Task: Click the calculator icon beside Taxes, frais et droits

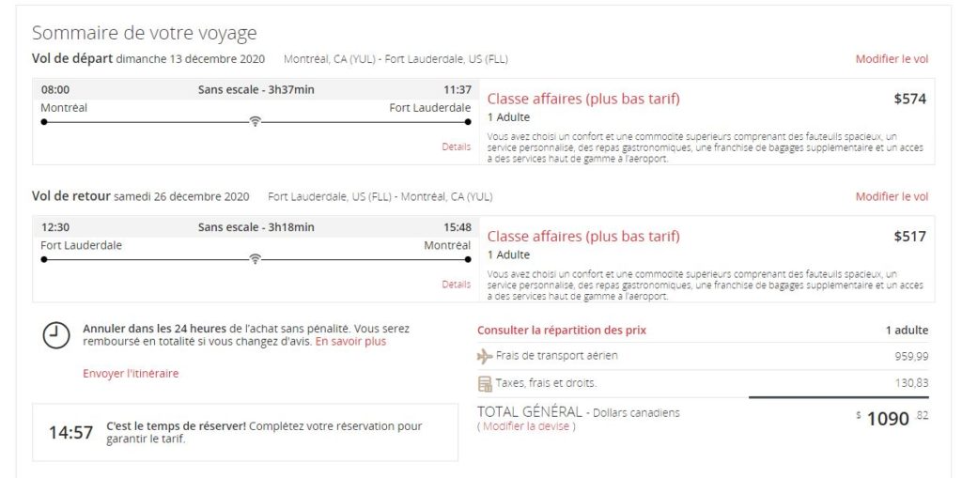Action: click(485, 383)
